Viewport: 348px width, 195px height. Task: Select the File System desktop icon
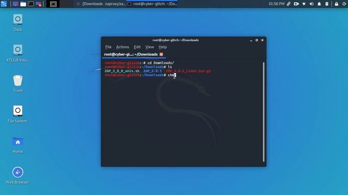click(18, 114)
